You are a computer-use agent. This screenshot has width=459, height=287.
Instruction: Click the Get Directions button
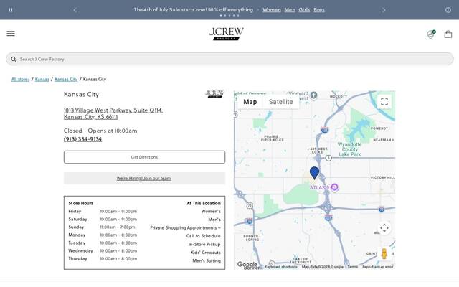144,157
